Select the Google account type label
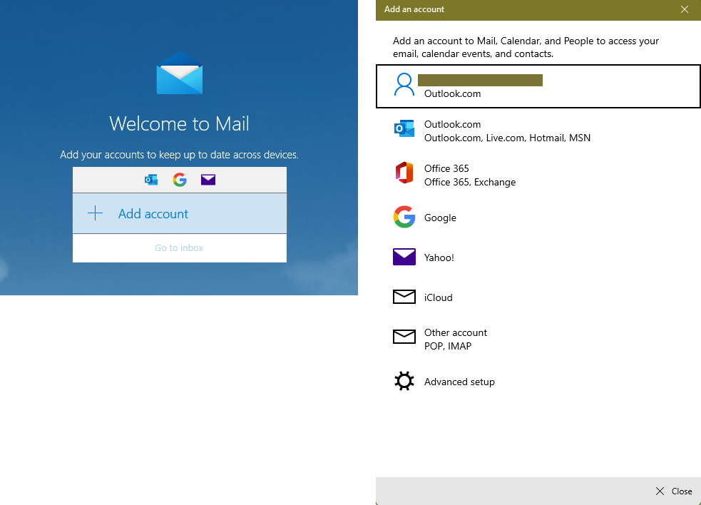701x505 pixels. coord(440,218)
